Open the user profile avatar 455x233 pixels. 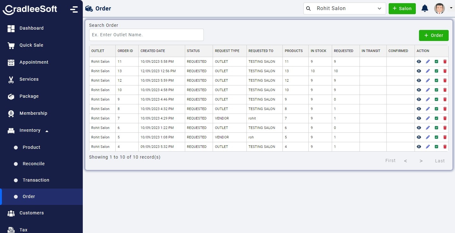pos(439,9)
